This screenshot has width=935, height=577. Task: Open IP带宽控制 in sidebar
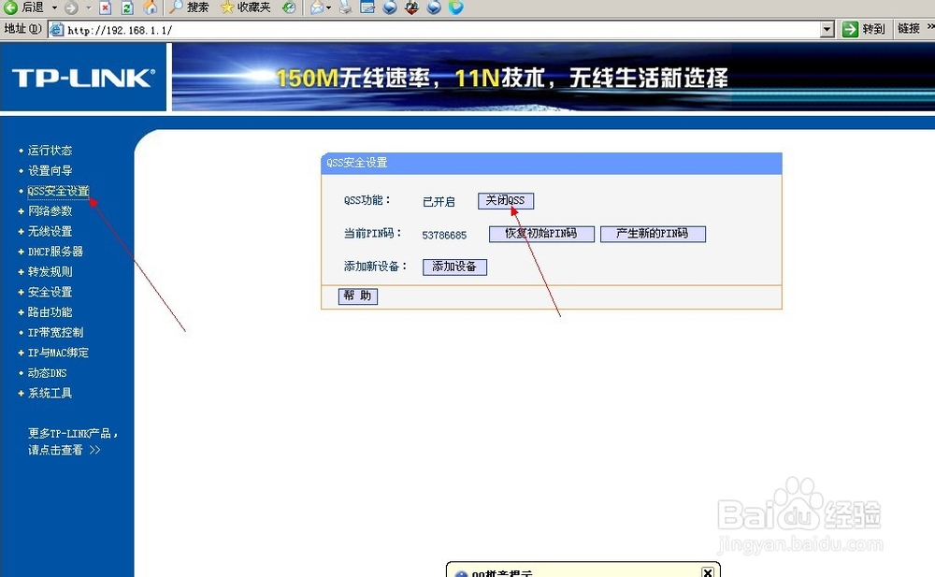55,333
